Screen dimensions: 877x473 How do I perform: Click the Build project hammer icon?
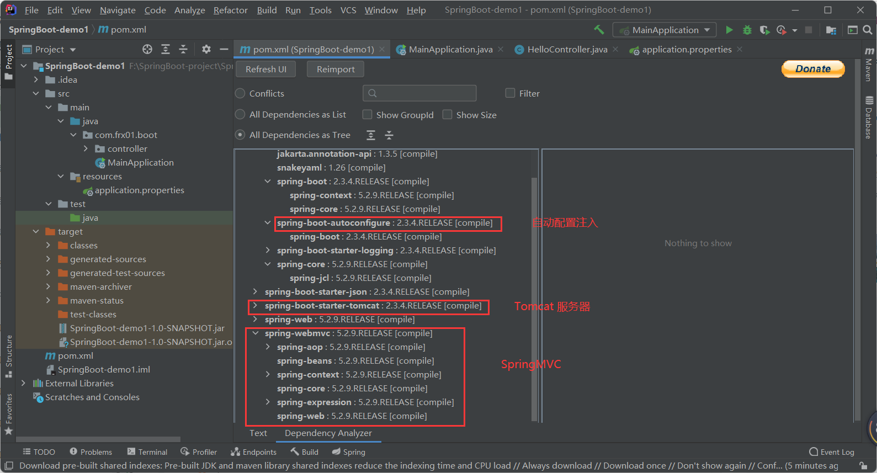(x=599, y=30)
